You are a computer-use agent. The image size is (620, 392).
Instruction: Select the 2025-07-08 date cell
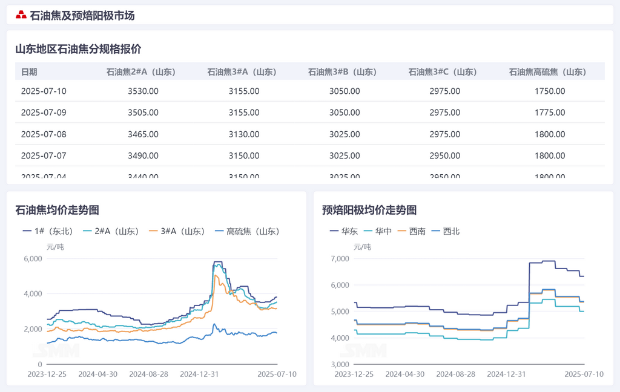[x=44, y=134]
